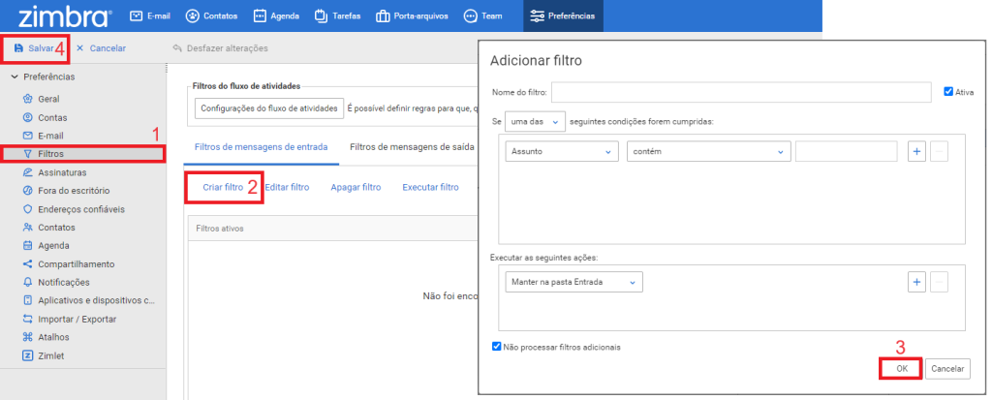Click the Zimlet Z icon
The height and width of the screenshot is (400, 992).
point(27,355)
